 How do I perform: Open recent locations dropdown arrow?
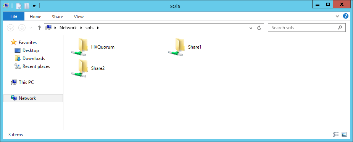click(x=31, y=28)
